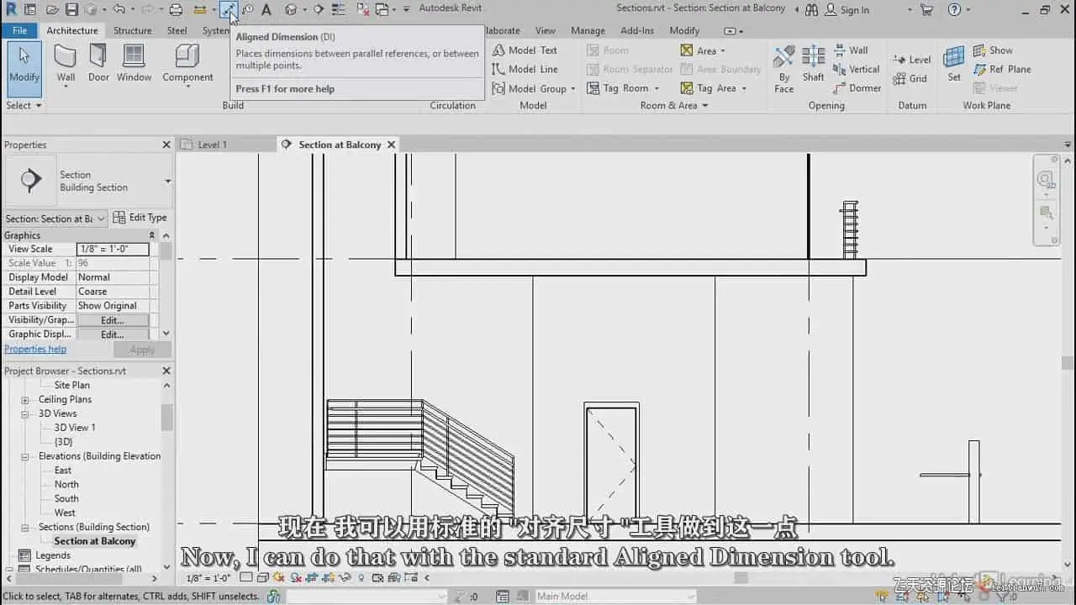The height and width of the screenshot is (605, 1076).
Task: Click the Properties help link
Action: pyautogui.click(x=35, y=350)
